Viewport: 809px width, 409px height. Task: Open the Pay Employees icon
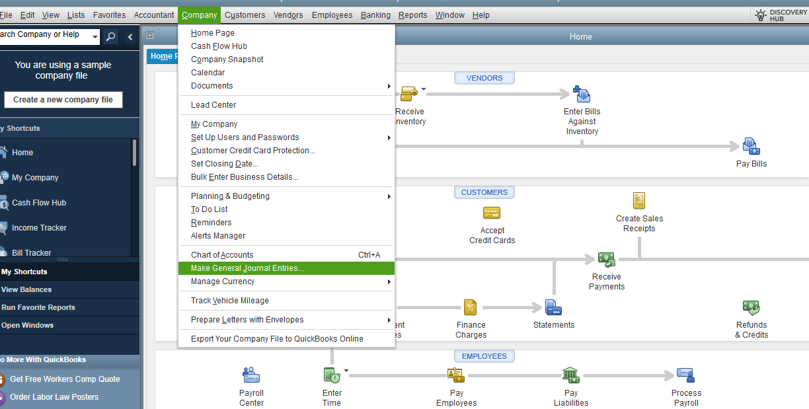point(456,375)
